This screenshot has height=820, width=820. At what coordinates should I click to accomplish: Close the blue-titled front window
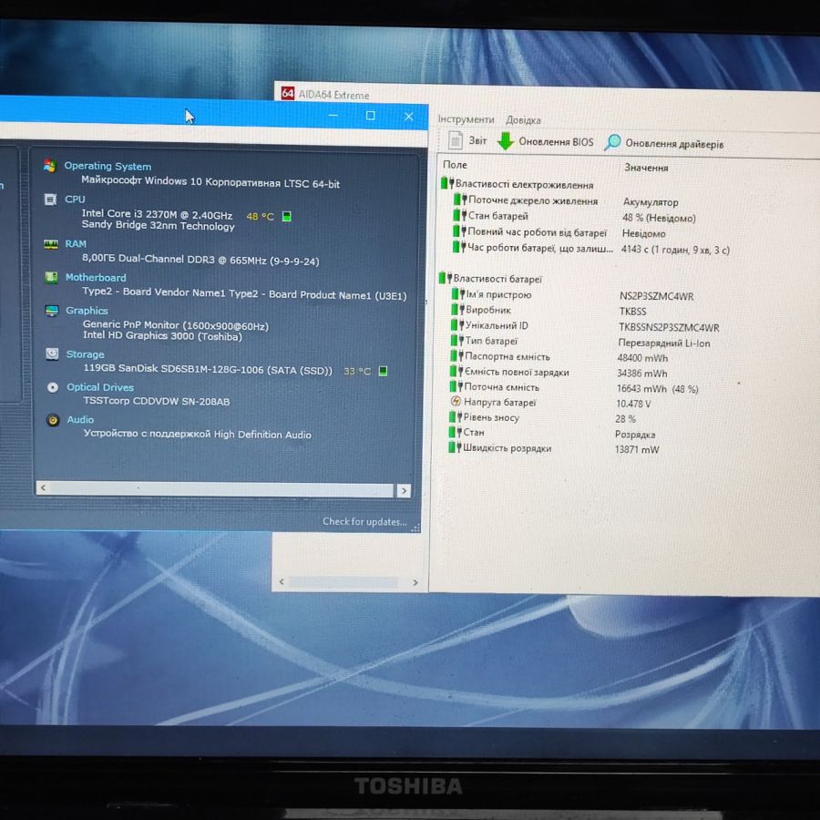pyautogui.click(x=408, y=117)
